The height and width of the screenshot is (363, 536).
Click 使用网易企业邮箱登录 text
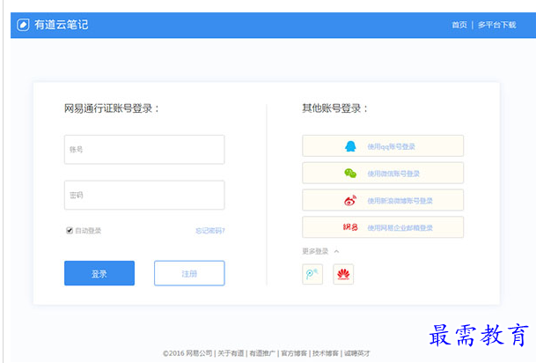[x=400, y=227]
